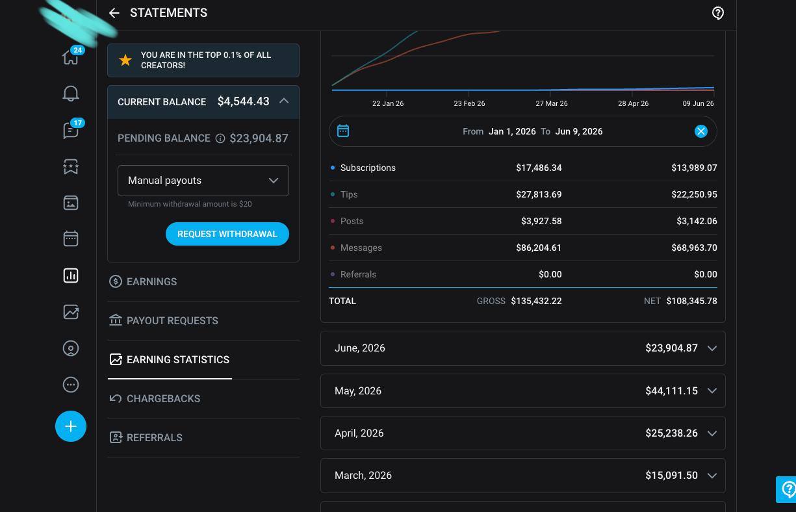Open the vault image icon
The height and width of the screenshot is (512, 796).
pyautogui.click(x=71, y=203)
